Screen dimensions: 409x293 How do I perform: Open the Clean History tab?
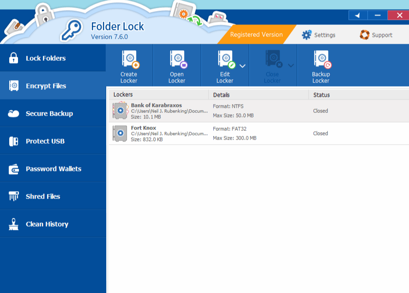[53, 224]
